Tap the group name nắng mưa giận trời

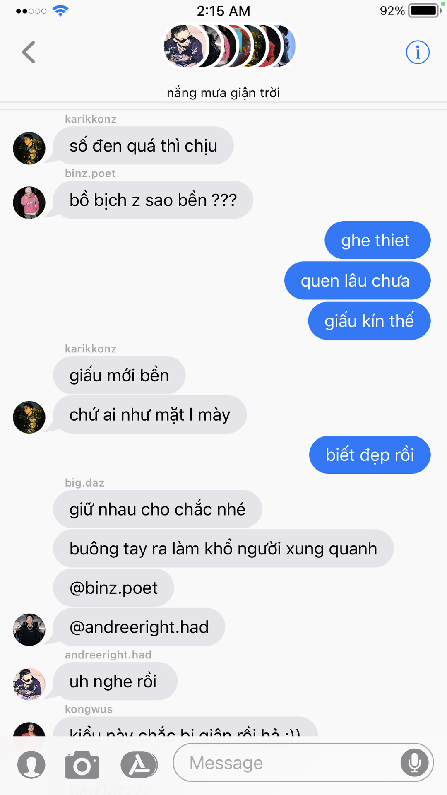223,93
